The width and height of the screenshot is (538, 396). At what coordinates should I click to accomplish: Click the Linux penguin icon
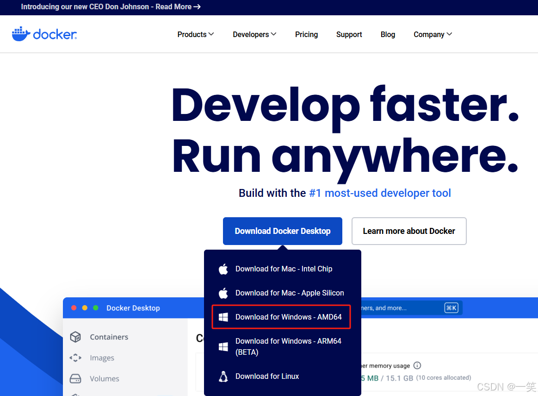pos(223,377)
